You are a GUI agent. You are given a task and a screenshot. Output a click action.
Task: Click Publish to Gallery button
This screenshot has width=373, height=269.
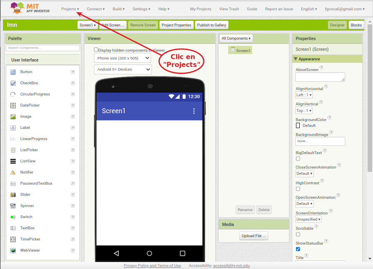pos(212,25)
